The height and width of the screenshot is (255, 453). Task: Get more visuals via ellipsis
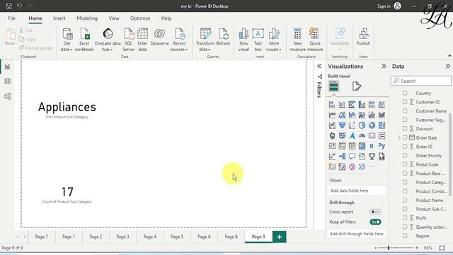pyautogui.click(x=372, y=167)
